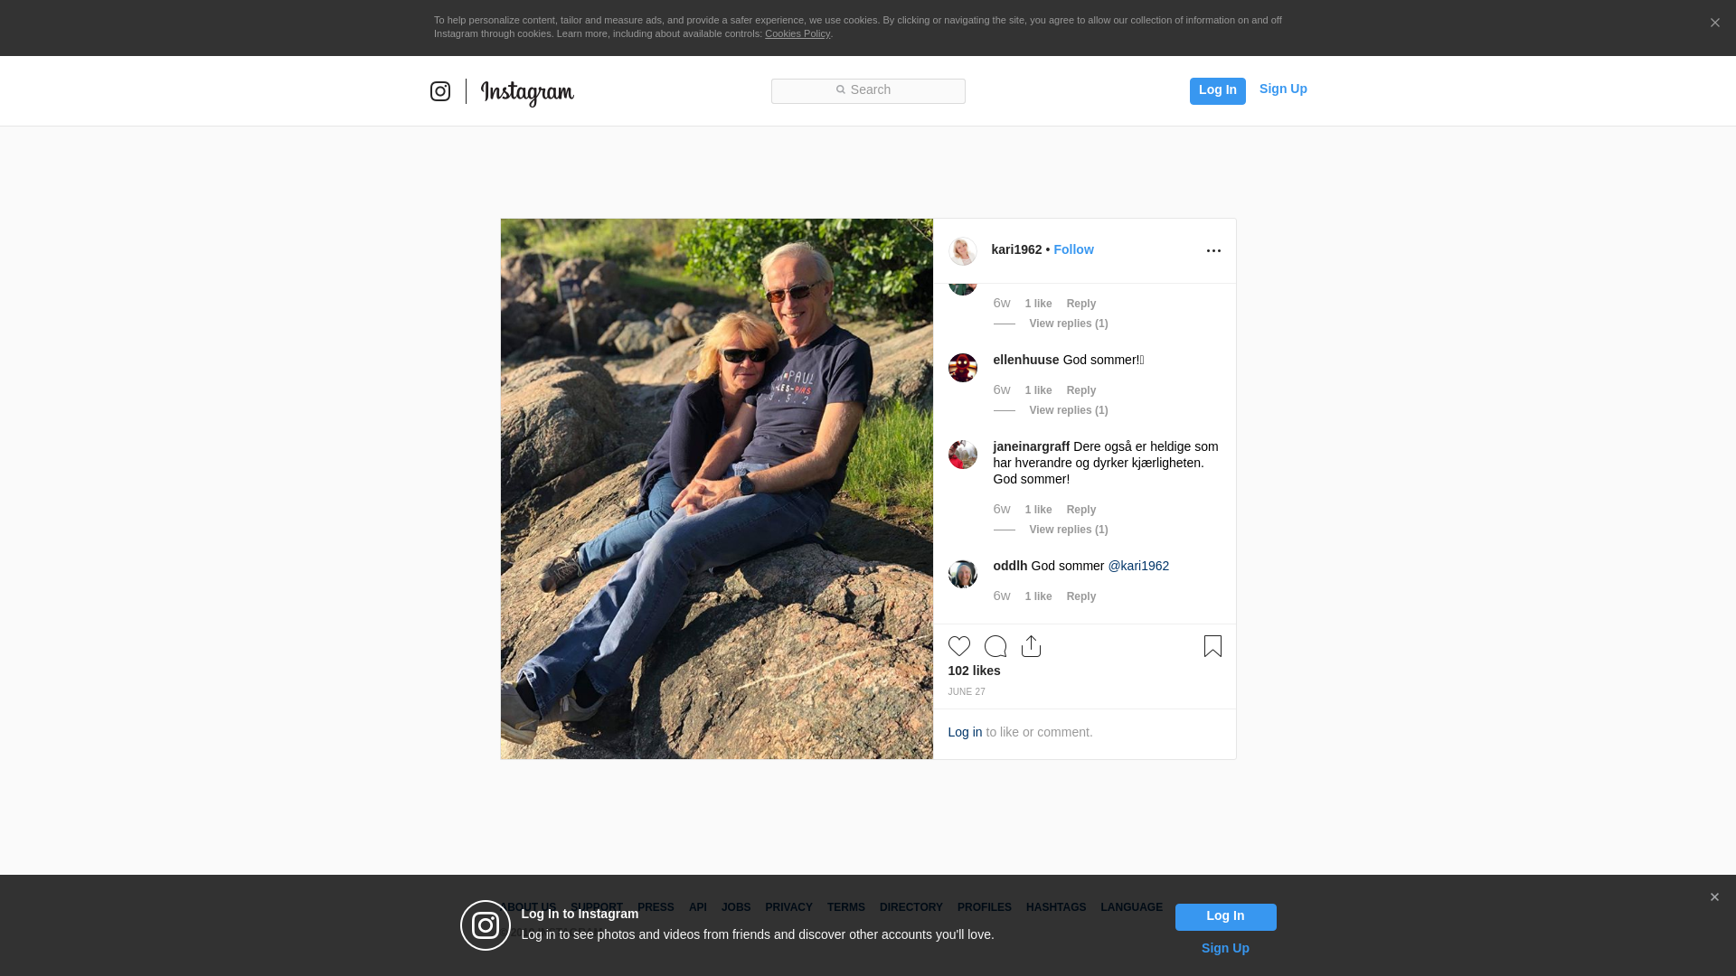Open JOBS footer link
The width and height of the screenshot is (1736, 976).
click(736, 907)
